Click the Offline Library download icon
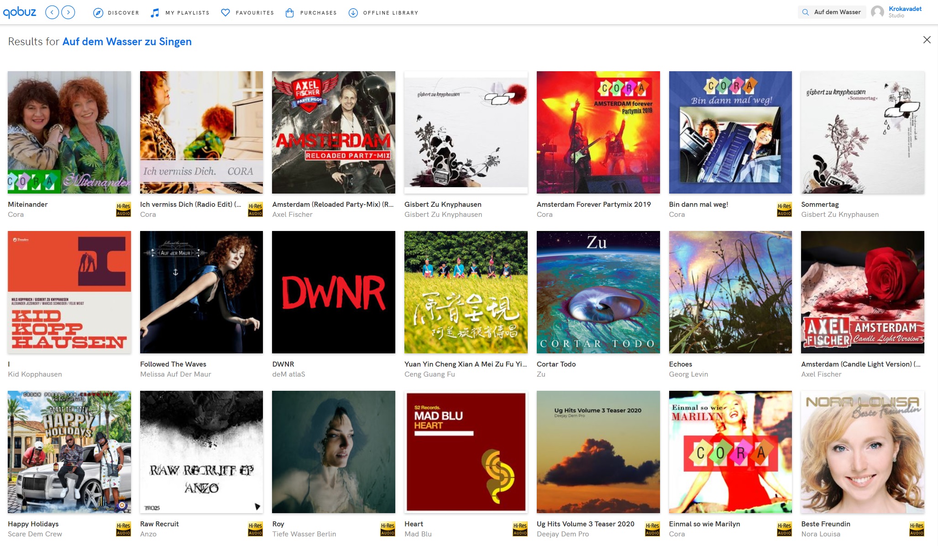Viewport: 938px width, 546px height. (353, 13)
